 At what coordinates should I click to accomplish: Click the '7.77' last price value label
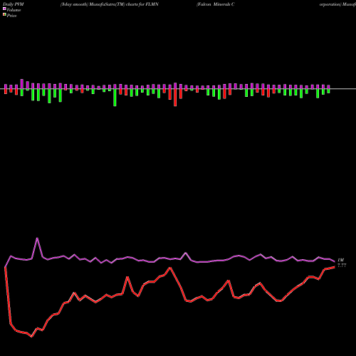(342, 266)
